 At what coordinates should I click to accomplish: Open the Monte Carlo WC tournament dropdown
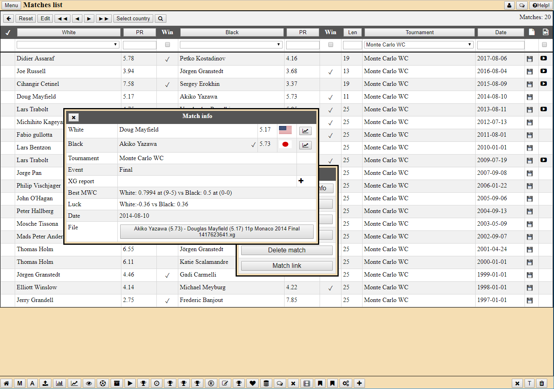[419, 45]
